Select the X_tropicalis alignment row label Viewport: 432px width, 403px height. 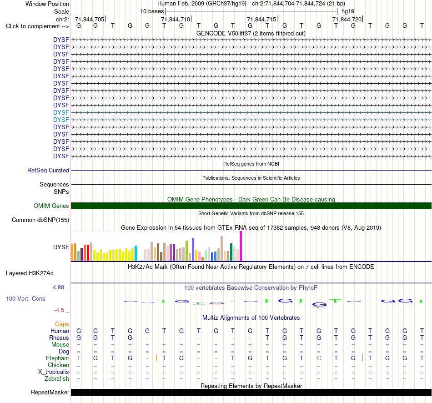(54, 372)
